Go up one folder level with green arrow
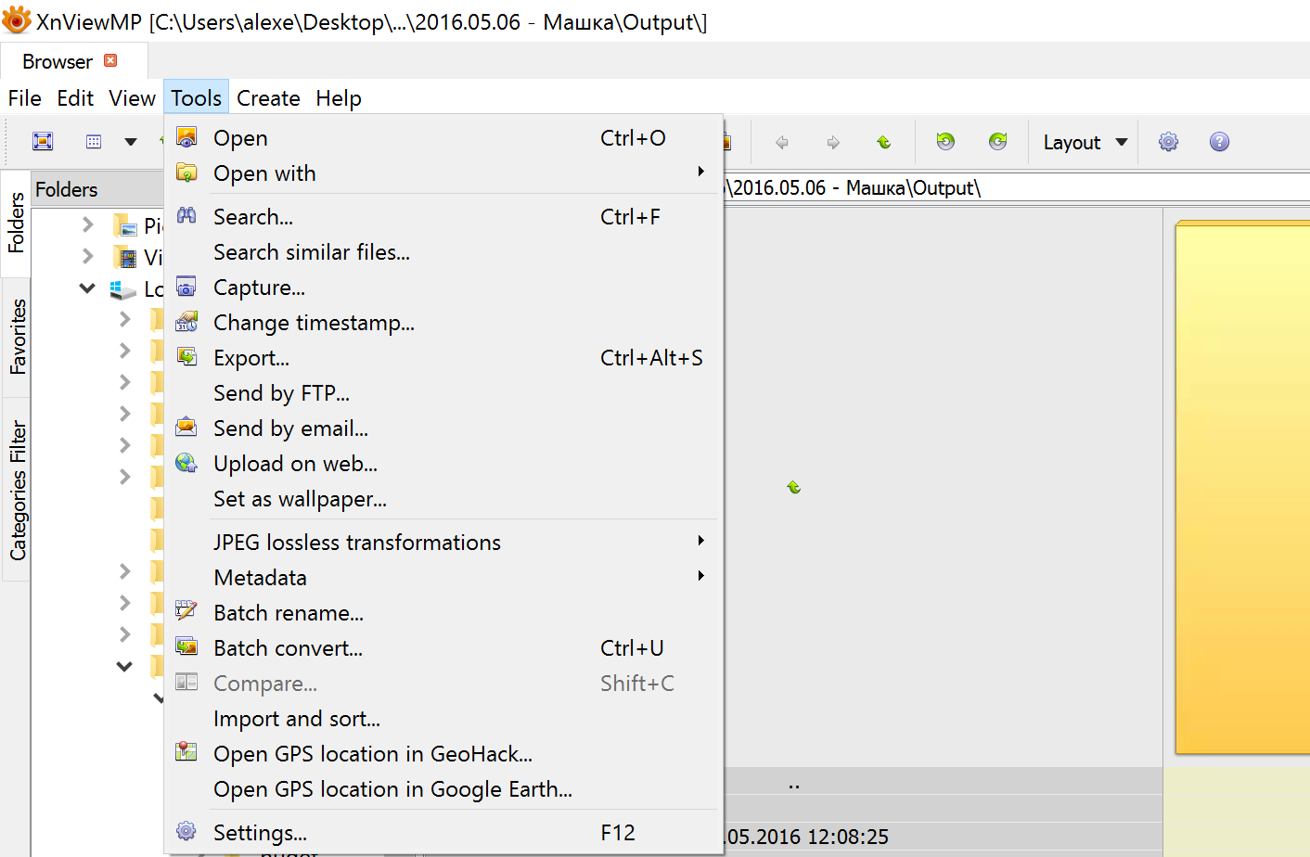The width and height of the screenshot is (1310, 857). tap(884, 142)
